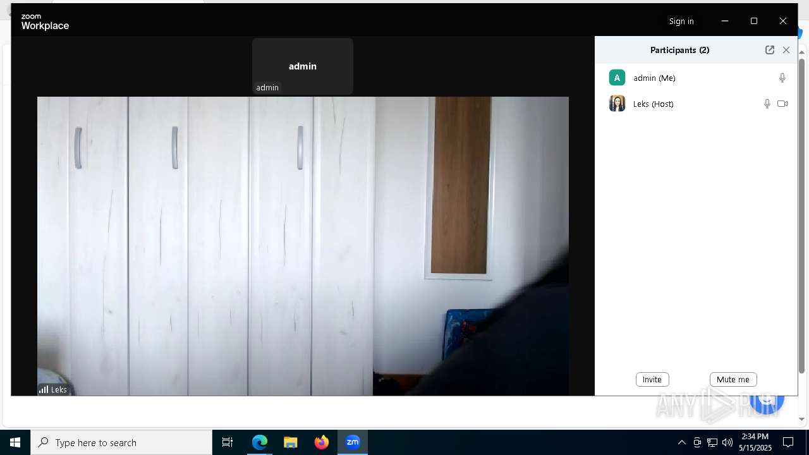Click the Zoom Workplace logo
This screenshot has height=455, width=809.
(x=45, y=21)
